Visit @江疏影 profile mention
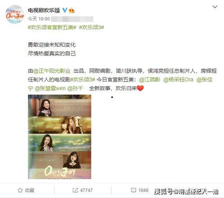Image resolution: width=224 pixels, height=198 pixels. [x=149, y=80]
